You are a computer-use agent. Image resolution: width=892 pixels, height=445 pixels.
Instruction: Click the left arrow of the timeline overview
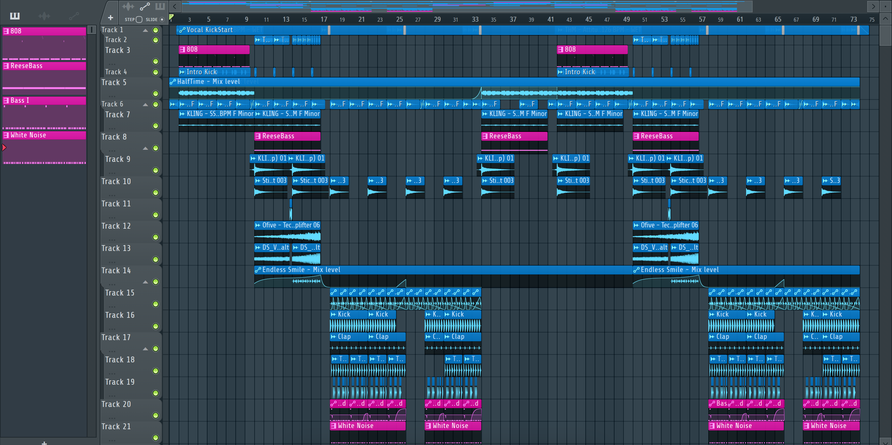[x=174, y=6]
